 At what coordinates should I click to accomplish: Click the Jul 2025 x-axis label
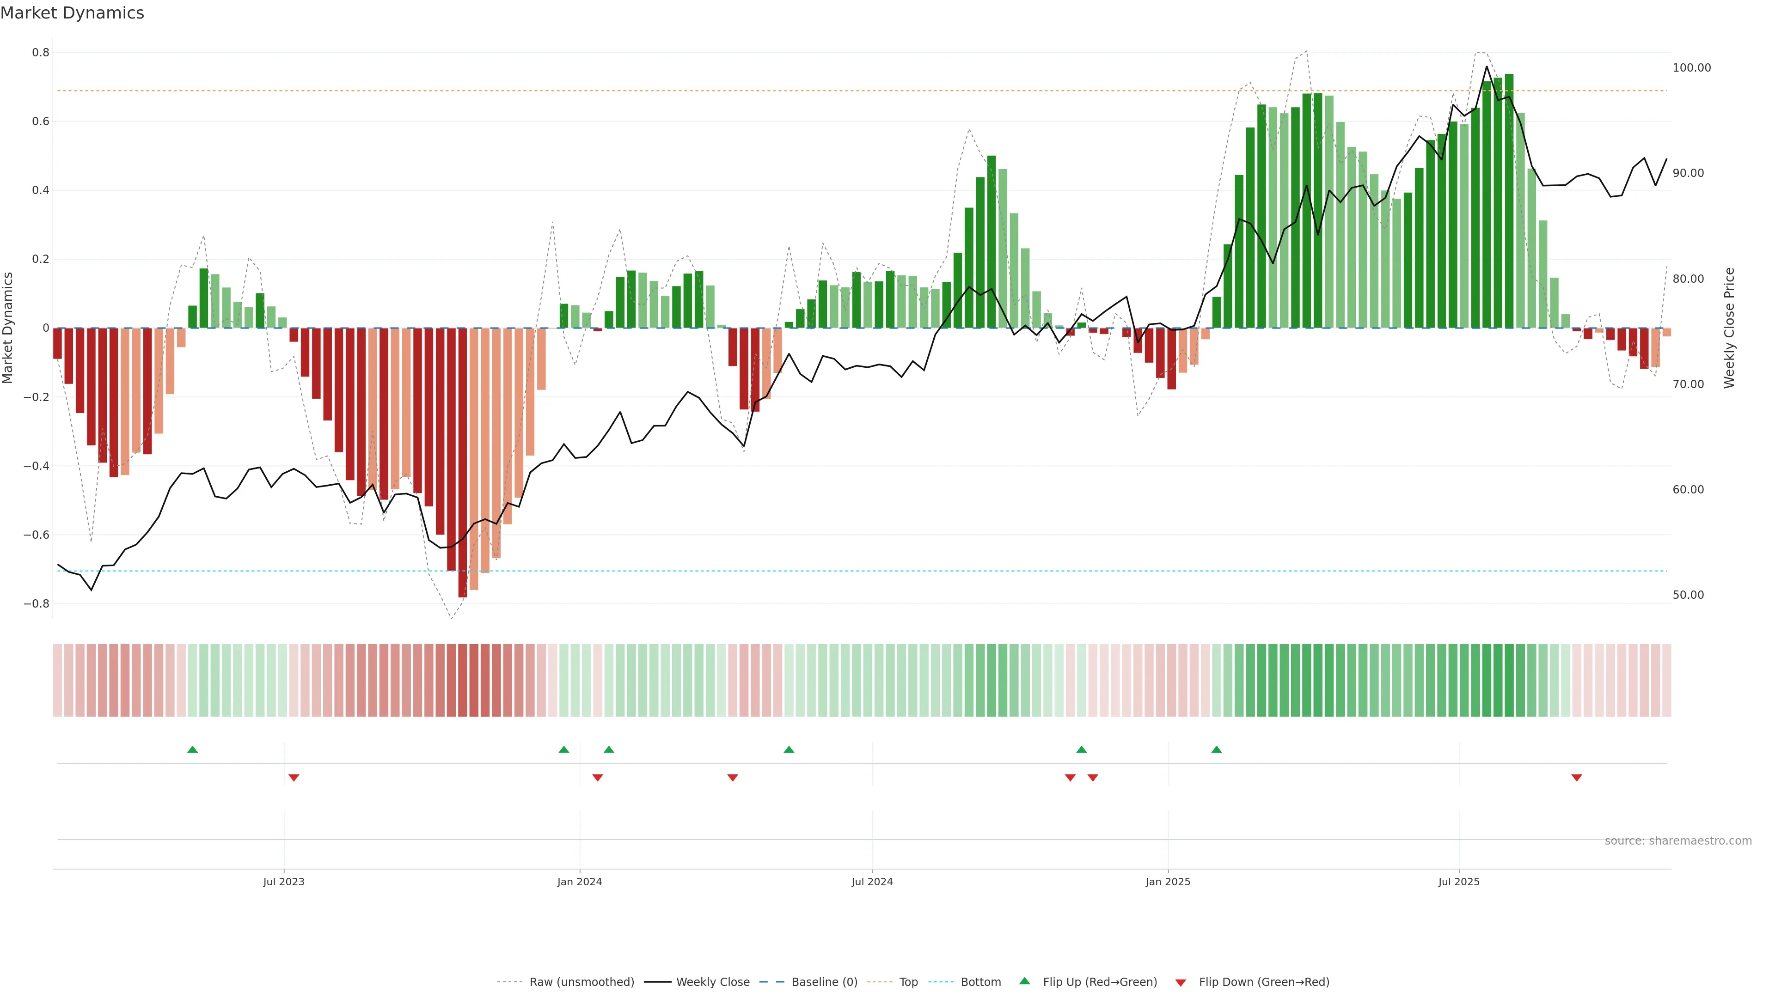coord(1459,882)
